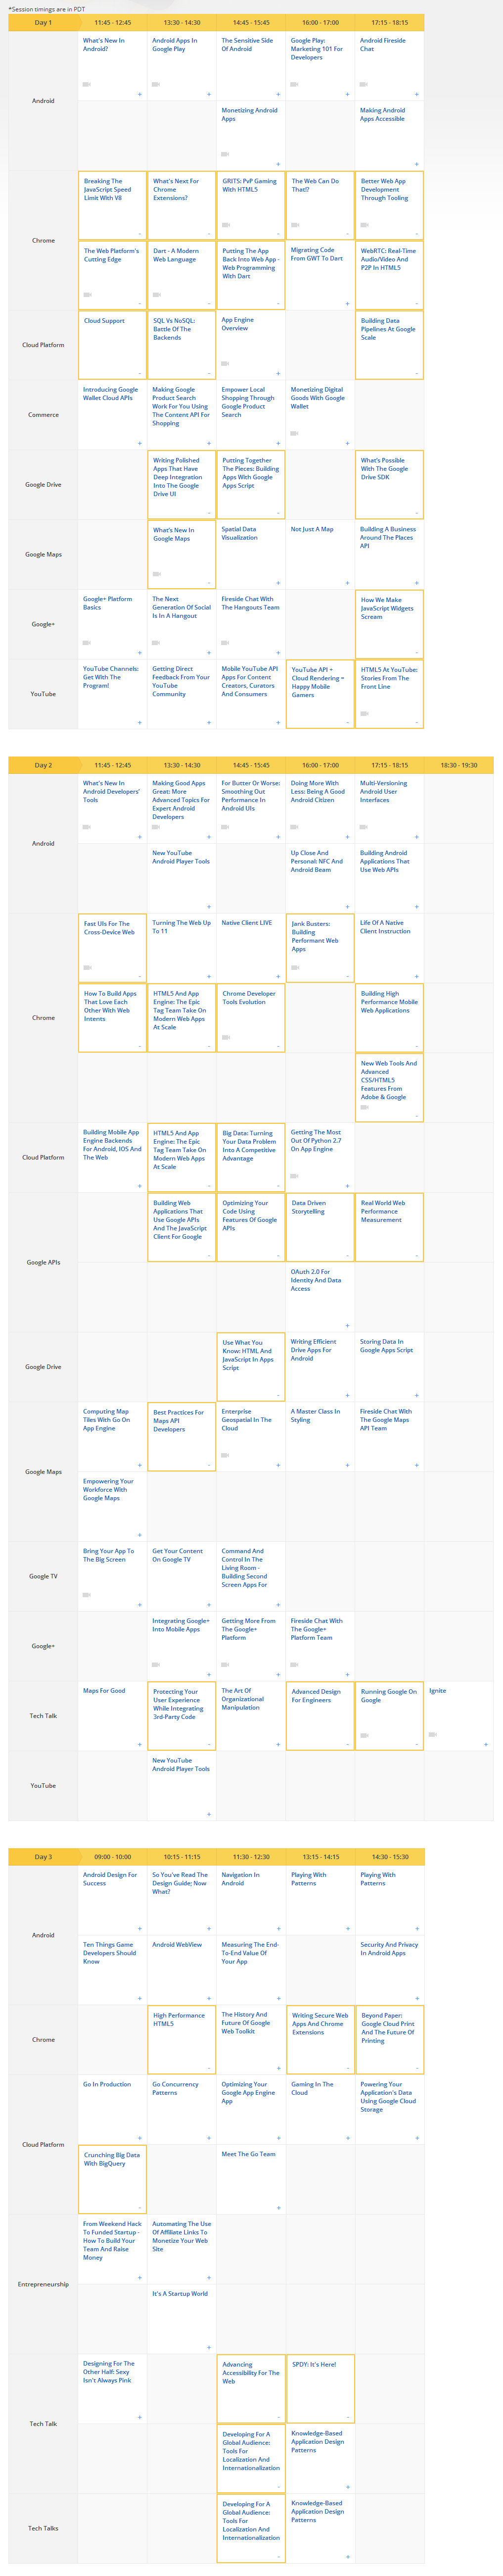
Task: Click video icon under What's New In Android?
Action: (87, 84)
